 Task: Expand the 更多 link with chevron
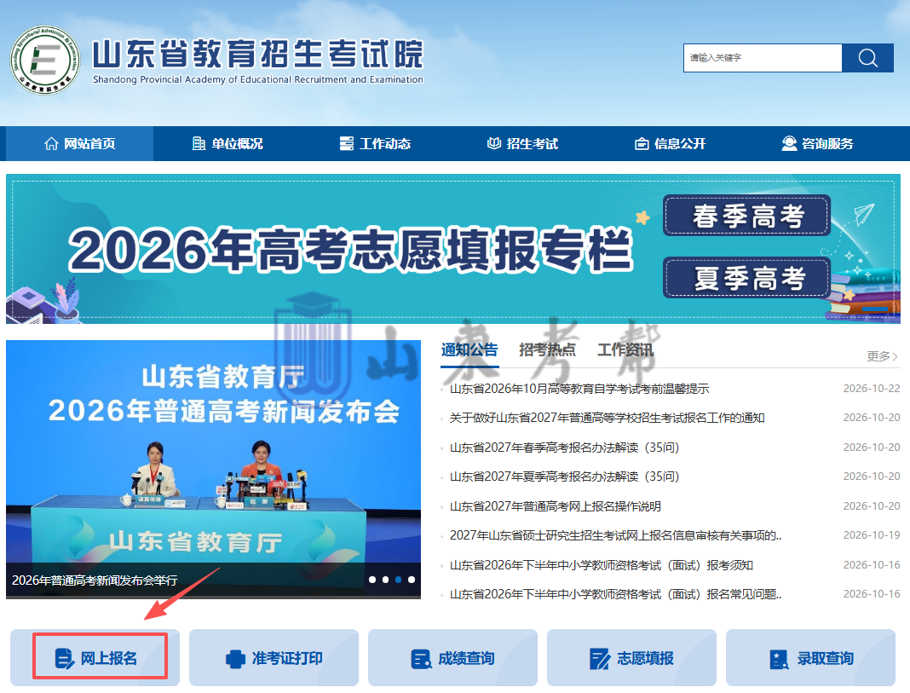[883, 355]
